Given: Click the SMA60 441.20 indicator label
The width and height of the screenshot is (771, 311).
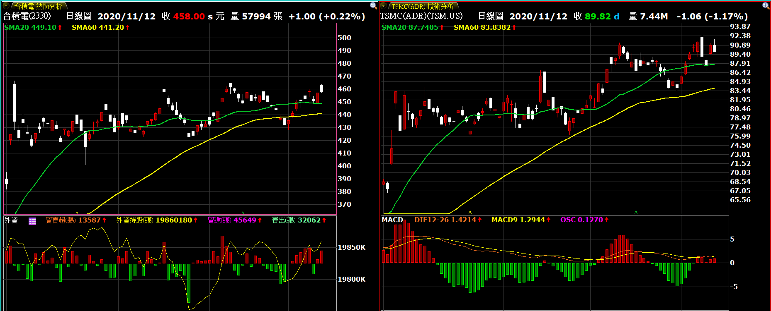Looking at the screenshot, I should pyautogui.click(x=98, y=27).
